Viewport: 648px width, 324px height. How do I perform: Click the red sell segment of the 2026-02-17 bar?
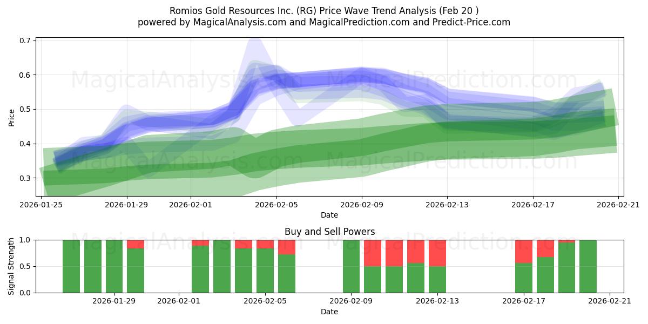524,251
